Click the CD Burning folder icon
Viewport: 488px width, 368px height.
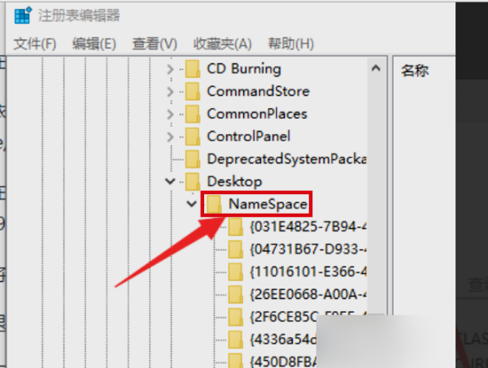pos(193,69)
